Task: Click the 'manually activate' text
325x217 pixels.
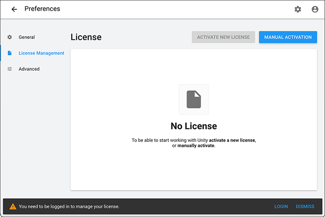Action: pyautogui.click(x=196, y=146)
